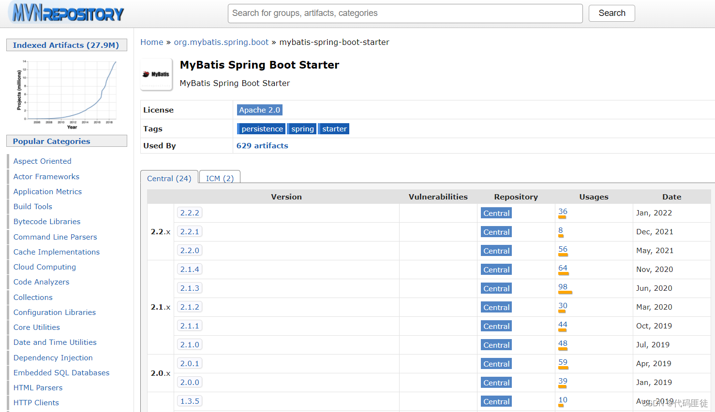This screenshot has height=412, width=715.
Task: Open the Cache Implementations category
Action: (57, 252)
